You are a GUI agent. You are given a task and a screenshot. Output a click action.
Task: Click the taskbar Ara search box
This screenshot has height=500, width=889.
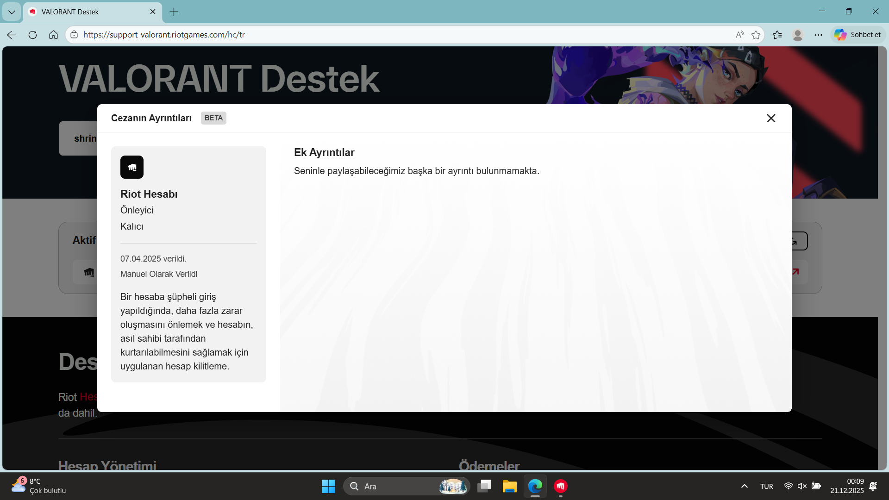tap(407, 486)
